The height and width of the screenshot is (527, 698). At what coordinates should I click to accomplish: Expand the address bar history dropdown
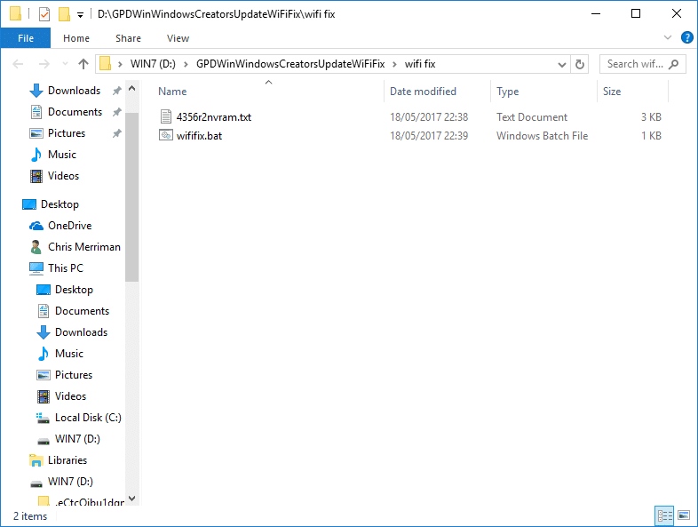point(562,65)
